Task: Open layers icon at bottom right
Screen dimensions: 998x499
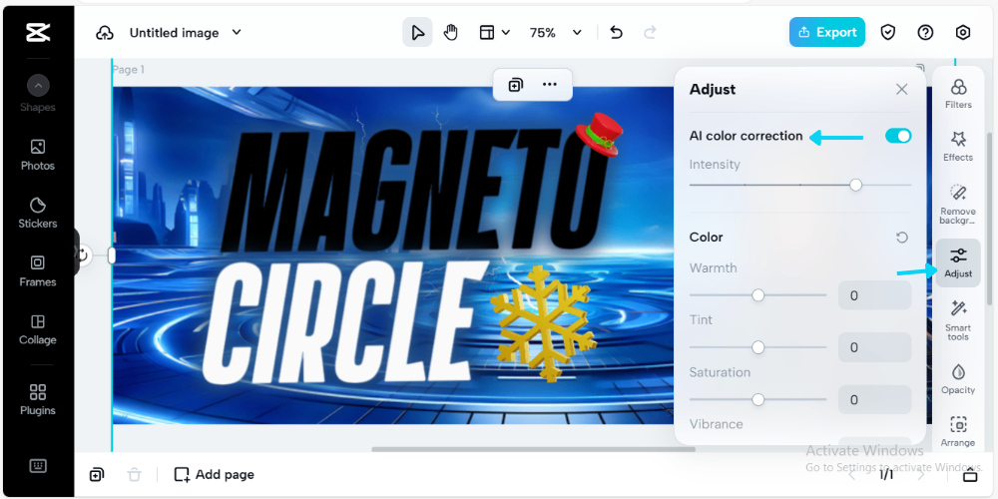Action: pyautogui.click(x=969, y=475)
